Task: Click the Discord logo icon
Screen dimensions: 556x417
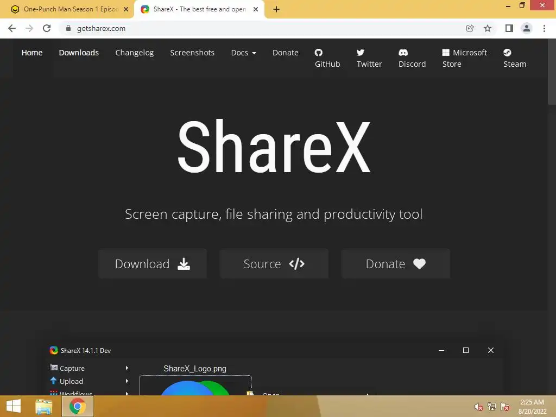Action: point(403,53)
